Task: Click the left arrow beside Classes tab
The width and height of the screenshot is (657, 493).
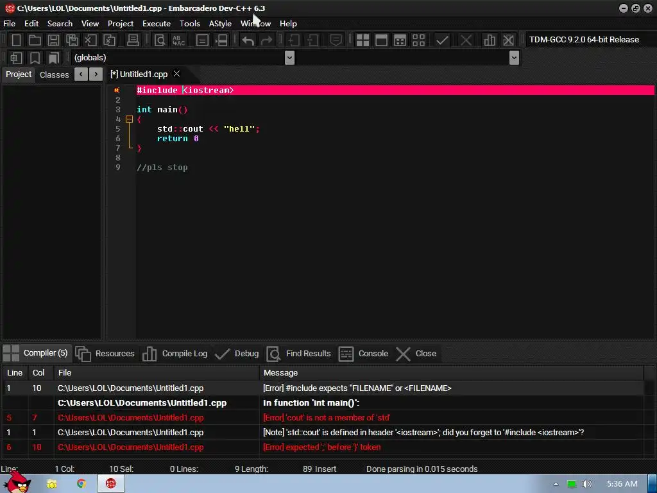Action: click(81, 74)
